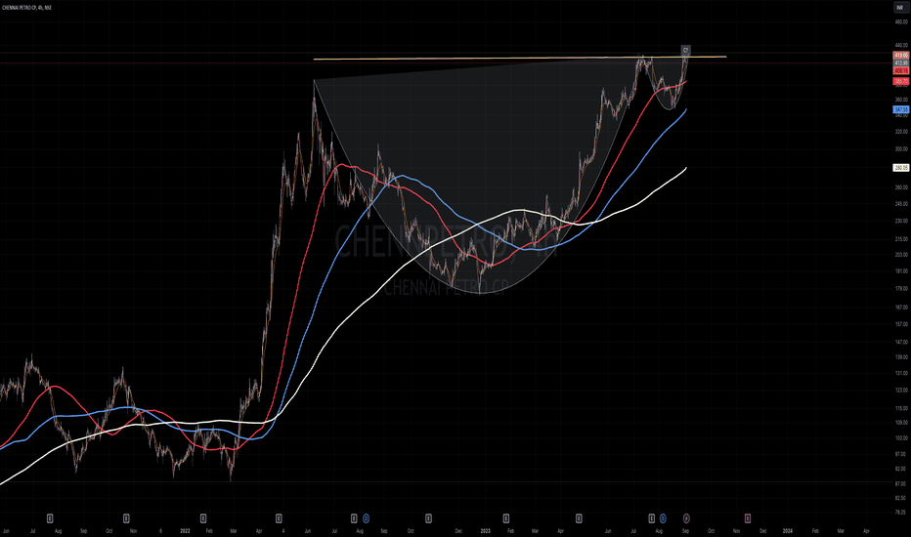Select the 419.00 price label
This screenshot has height=537, width=911.
click(x=901, y=56)
